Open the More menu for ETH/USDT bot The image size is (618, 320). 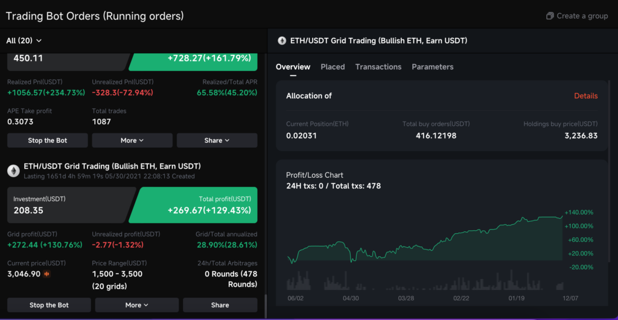136,305
